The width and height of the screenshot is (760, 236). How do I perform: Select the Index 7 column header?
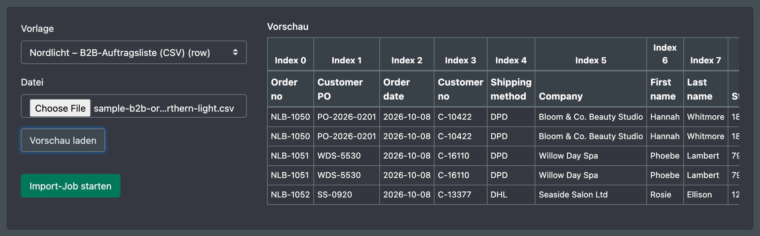pos(706,54)
